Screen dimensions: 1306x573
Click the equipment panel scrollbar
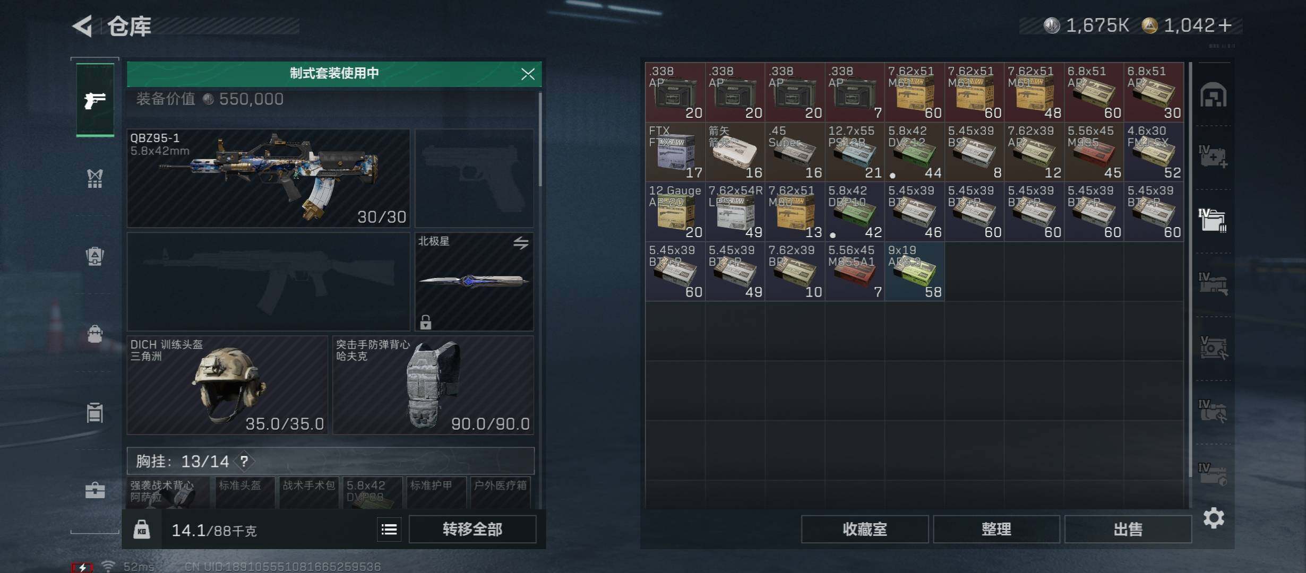[x=540, y=139]
